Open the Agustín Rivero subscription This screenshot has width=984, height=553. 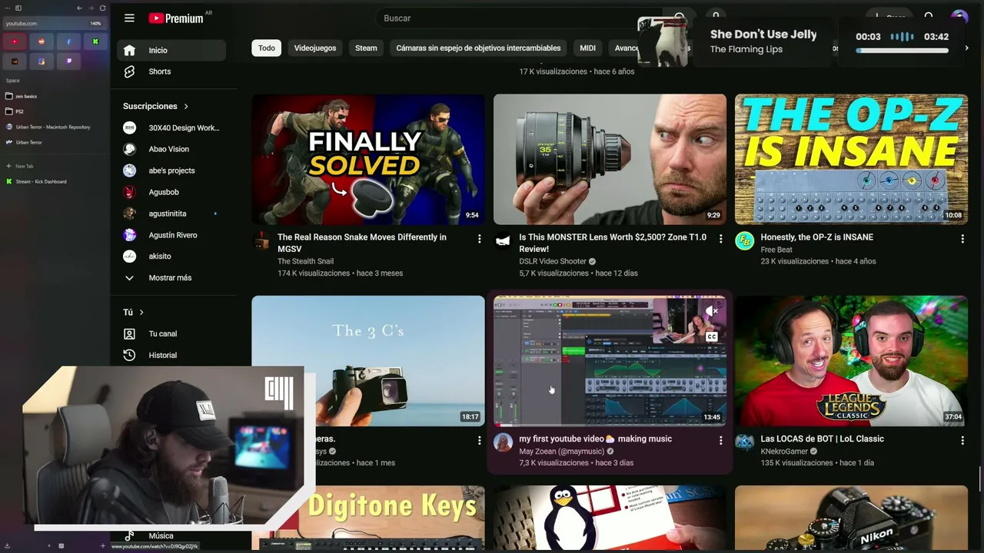(x=171, y=235)
